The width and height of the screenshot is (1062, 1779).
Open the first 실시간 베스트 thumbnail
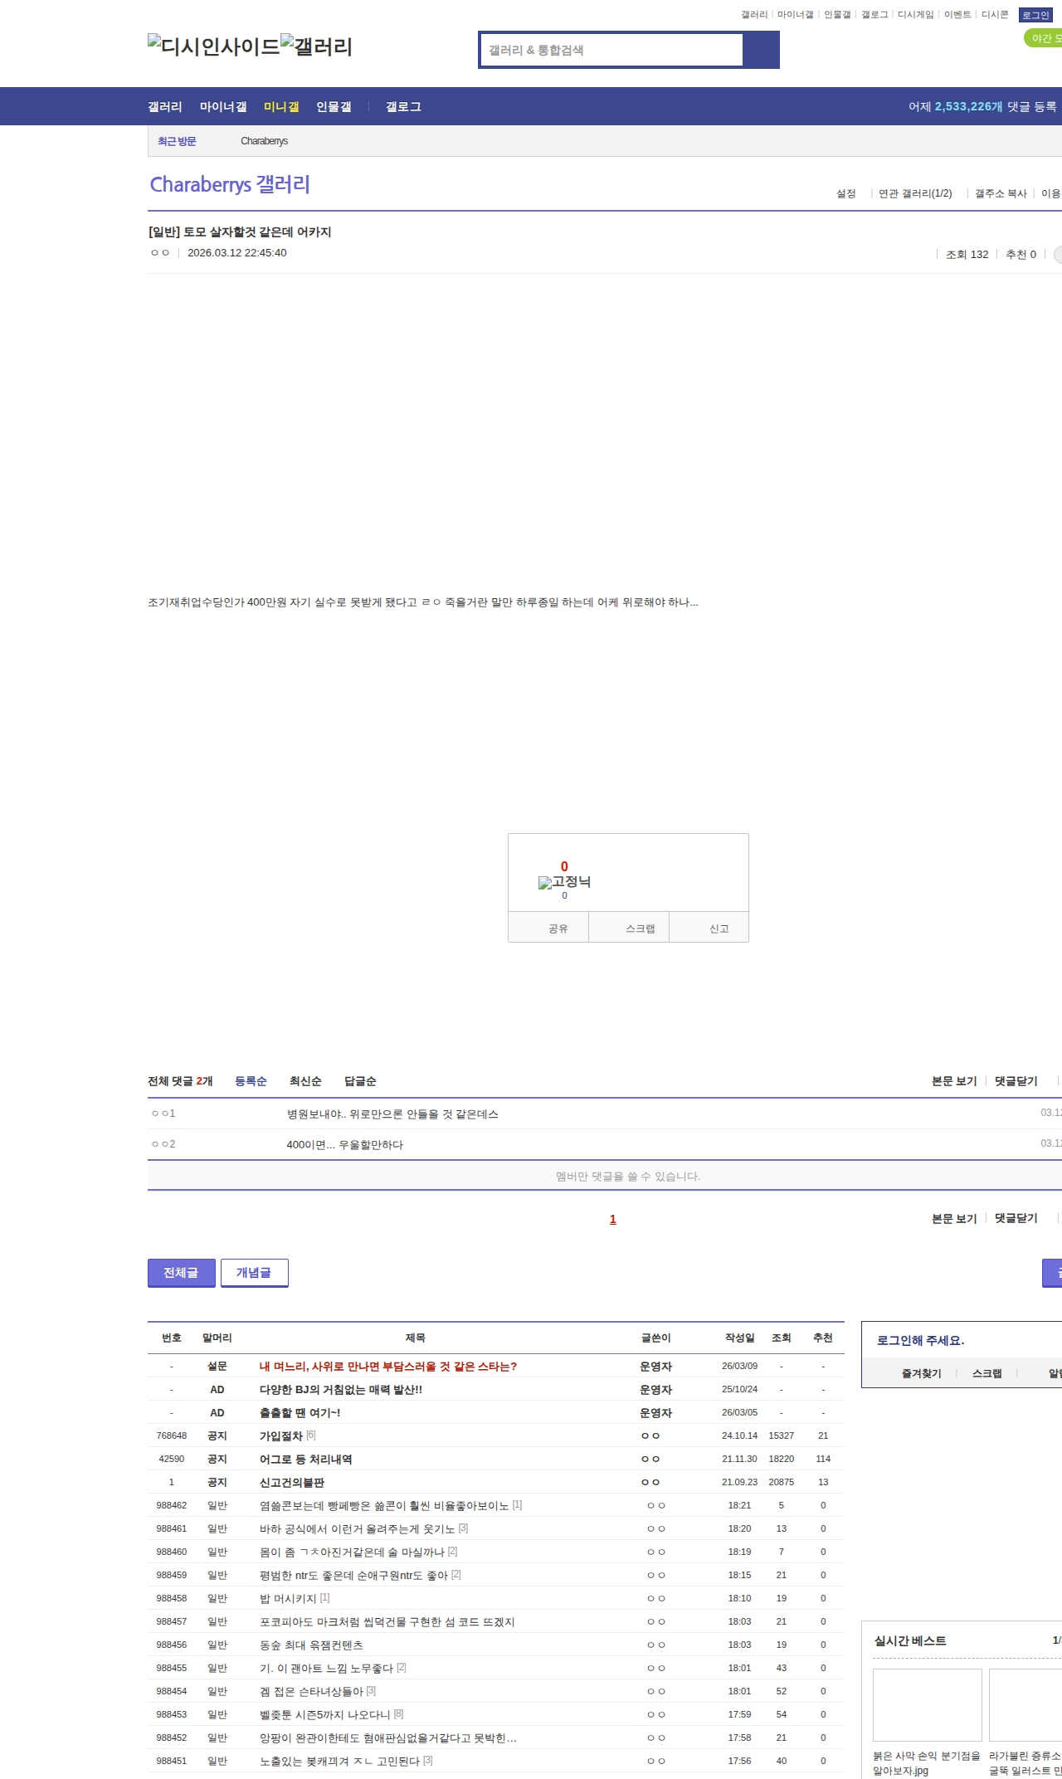click(927, 1704)
